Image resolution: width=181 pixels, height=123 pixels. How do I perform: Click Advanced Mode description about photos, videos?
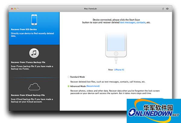[115, 92]
